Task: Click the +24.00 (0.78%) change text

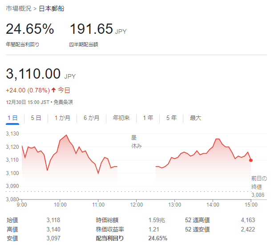Action: pos(28,90)
